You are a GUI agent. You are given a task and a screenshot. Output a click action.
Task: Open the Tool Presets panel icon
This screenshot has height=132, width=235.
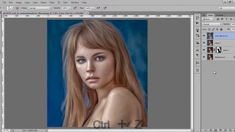tap(198, 63)
